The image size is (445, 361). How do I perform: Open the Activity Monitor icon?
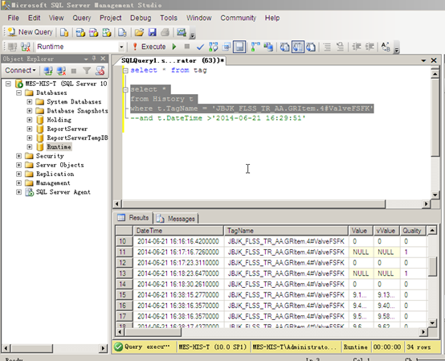[181, 32]
